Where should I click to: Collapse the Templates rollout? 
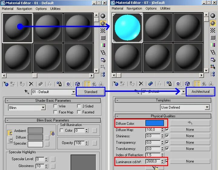click(163, 100)
